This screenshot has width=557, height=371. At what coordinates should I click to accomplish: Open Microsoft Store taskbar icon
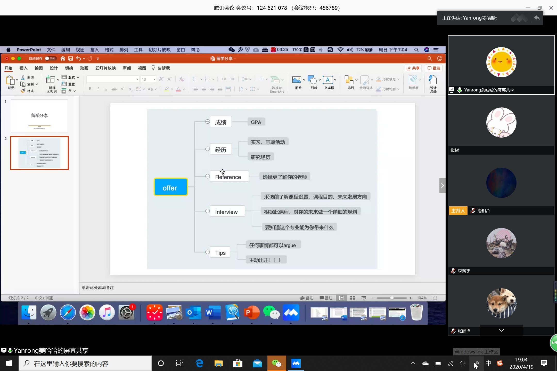coord(238,363)
